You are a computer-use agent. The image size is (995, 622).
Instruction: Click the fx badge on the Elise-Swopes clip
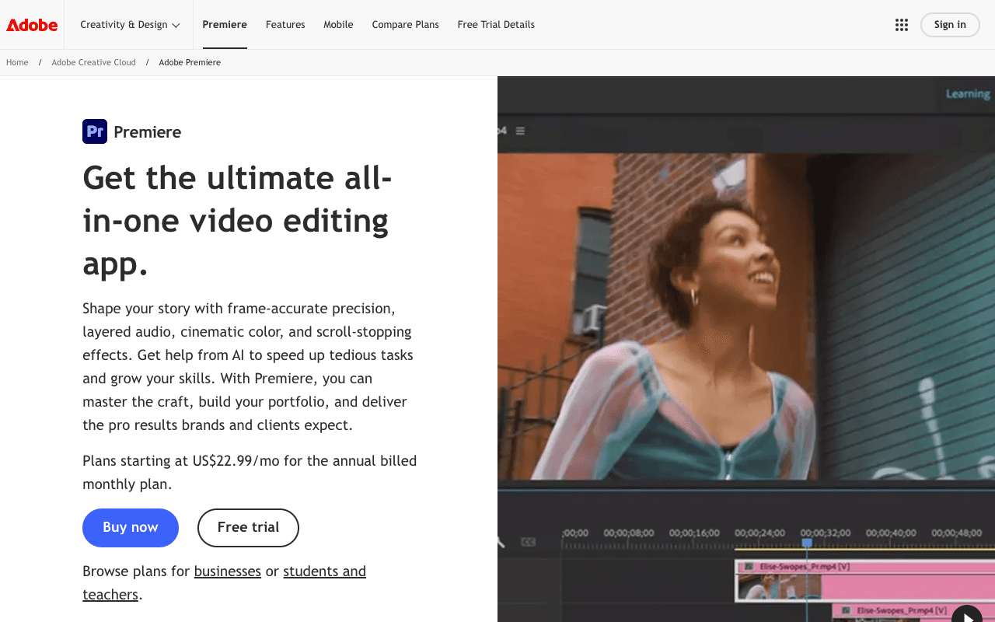749,566
